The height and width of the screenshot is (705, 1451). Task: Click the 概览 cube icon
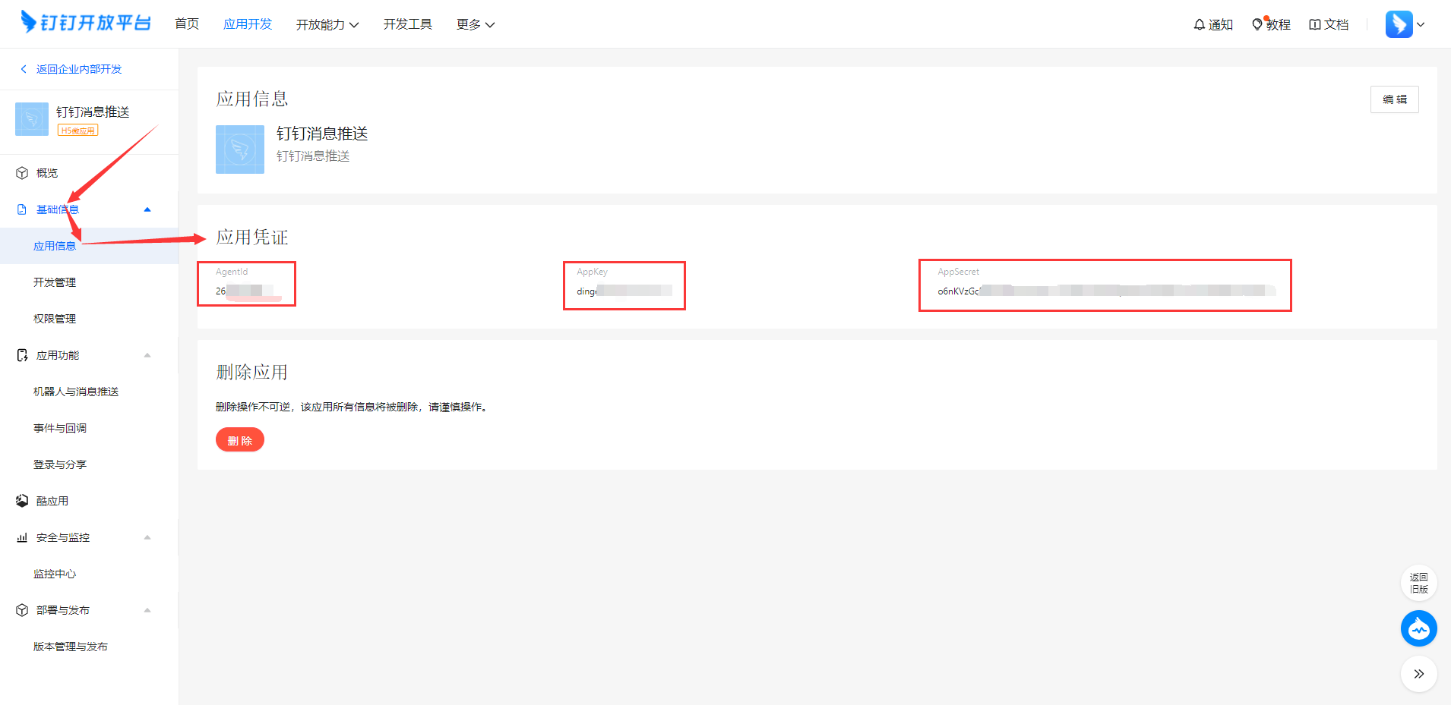(22, 173)
